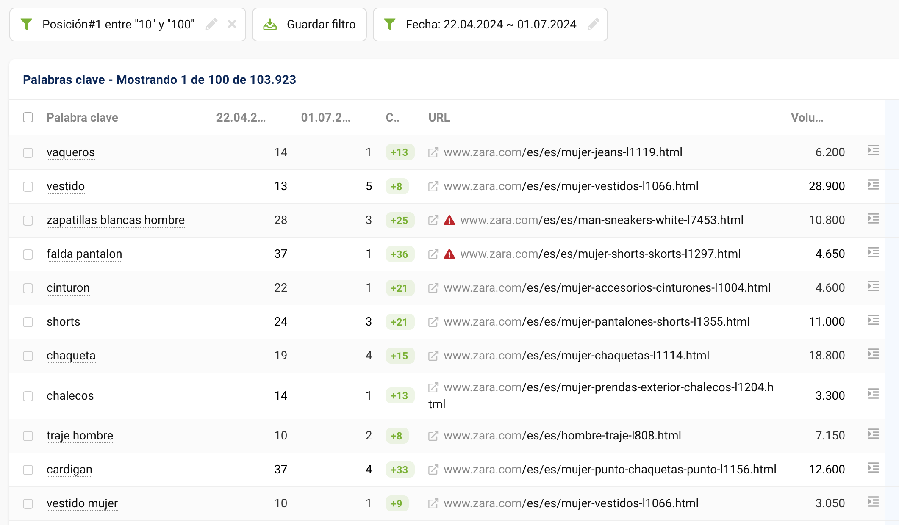Edit the Posición#1 filter with pencil icon

click(211, 24)
